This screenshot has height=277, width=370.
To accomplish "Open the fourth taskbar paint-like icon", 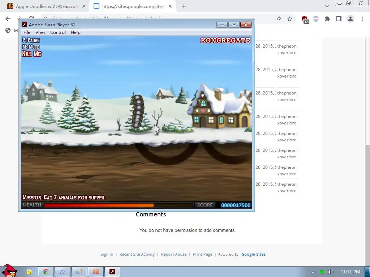I will [x=79, y=272].
